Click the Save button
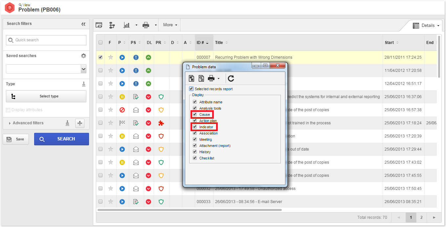 [x=16, y=139]
